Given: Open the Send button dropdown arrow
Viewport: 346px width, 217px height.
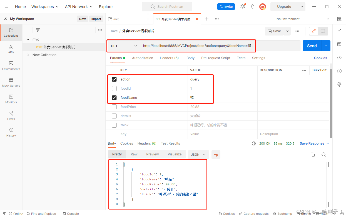Looking at the screenshot, I should [326, 46].
